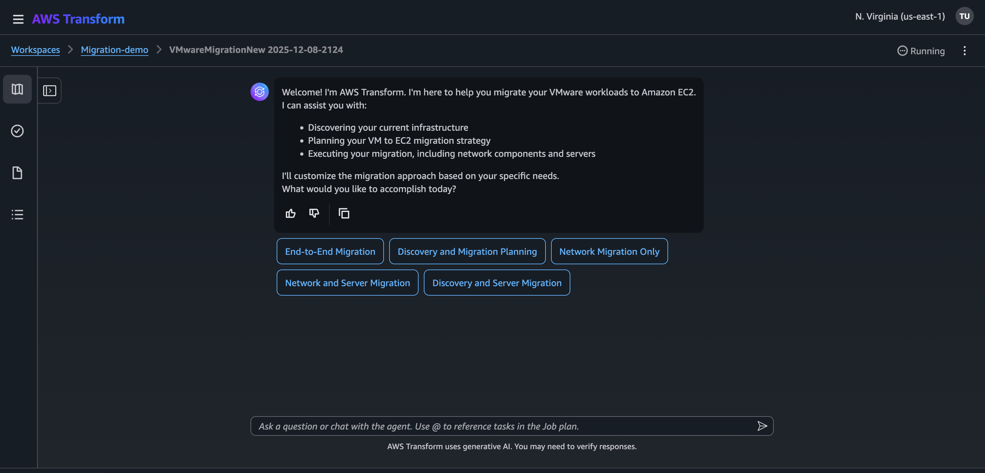The image size is (985, 473).
Task: Open the navigation hamburger menu
Action: [18, 19]
